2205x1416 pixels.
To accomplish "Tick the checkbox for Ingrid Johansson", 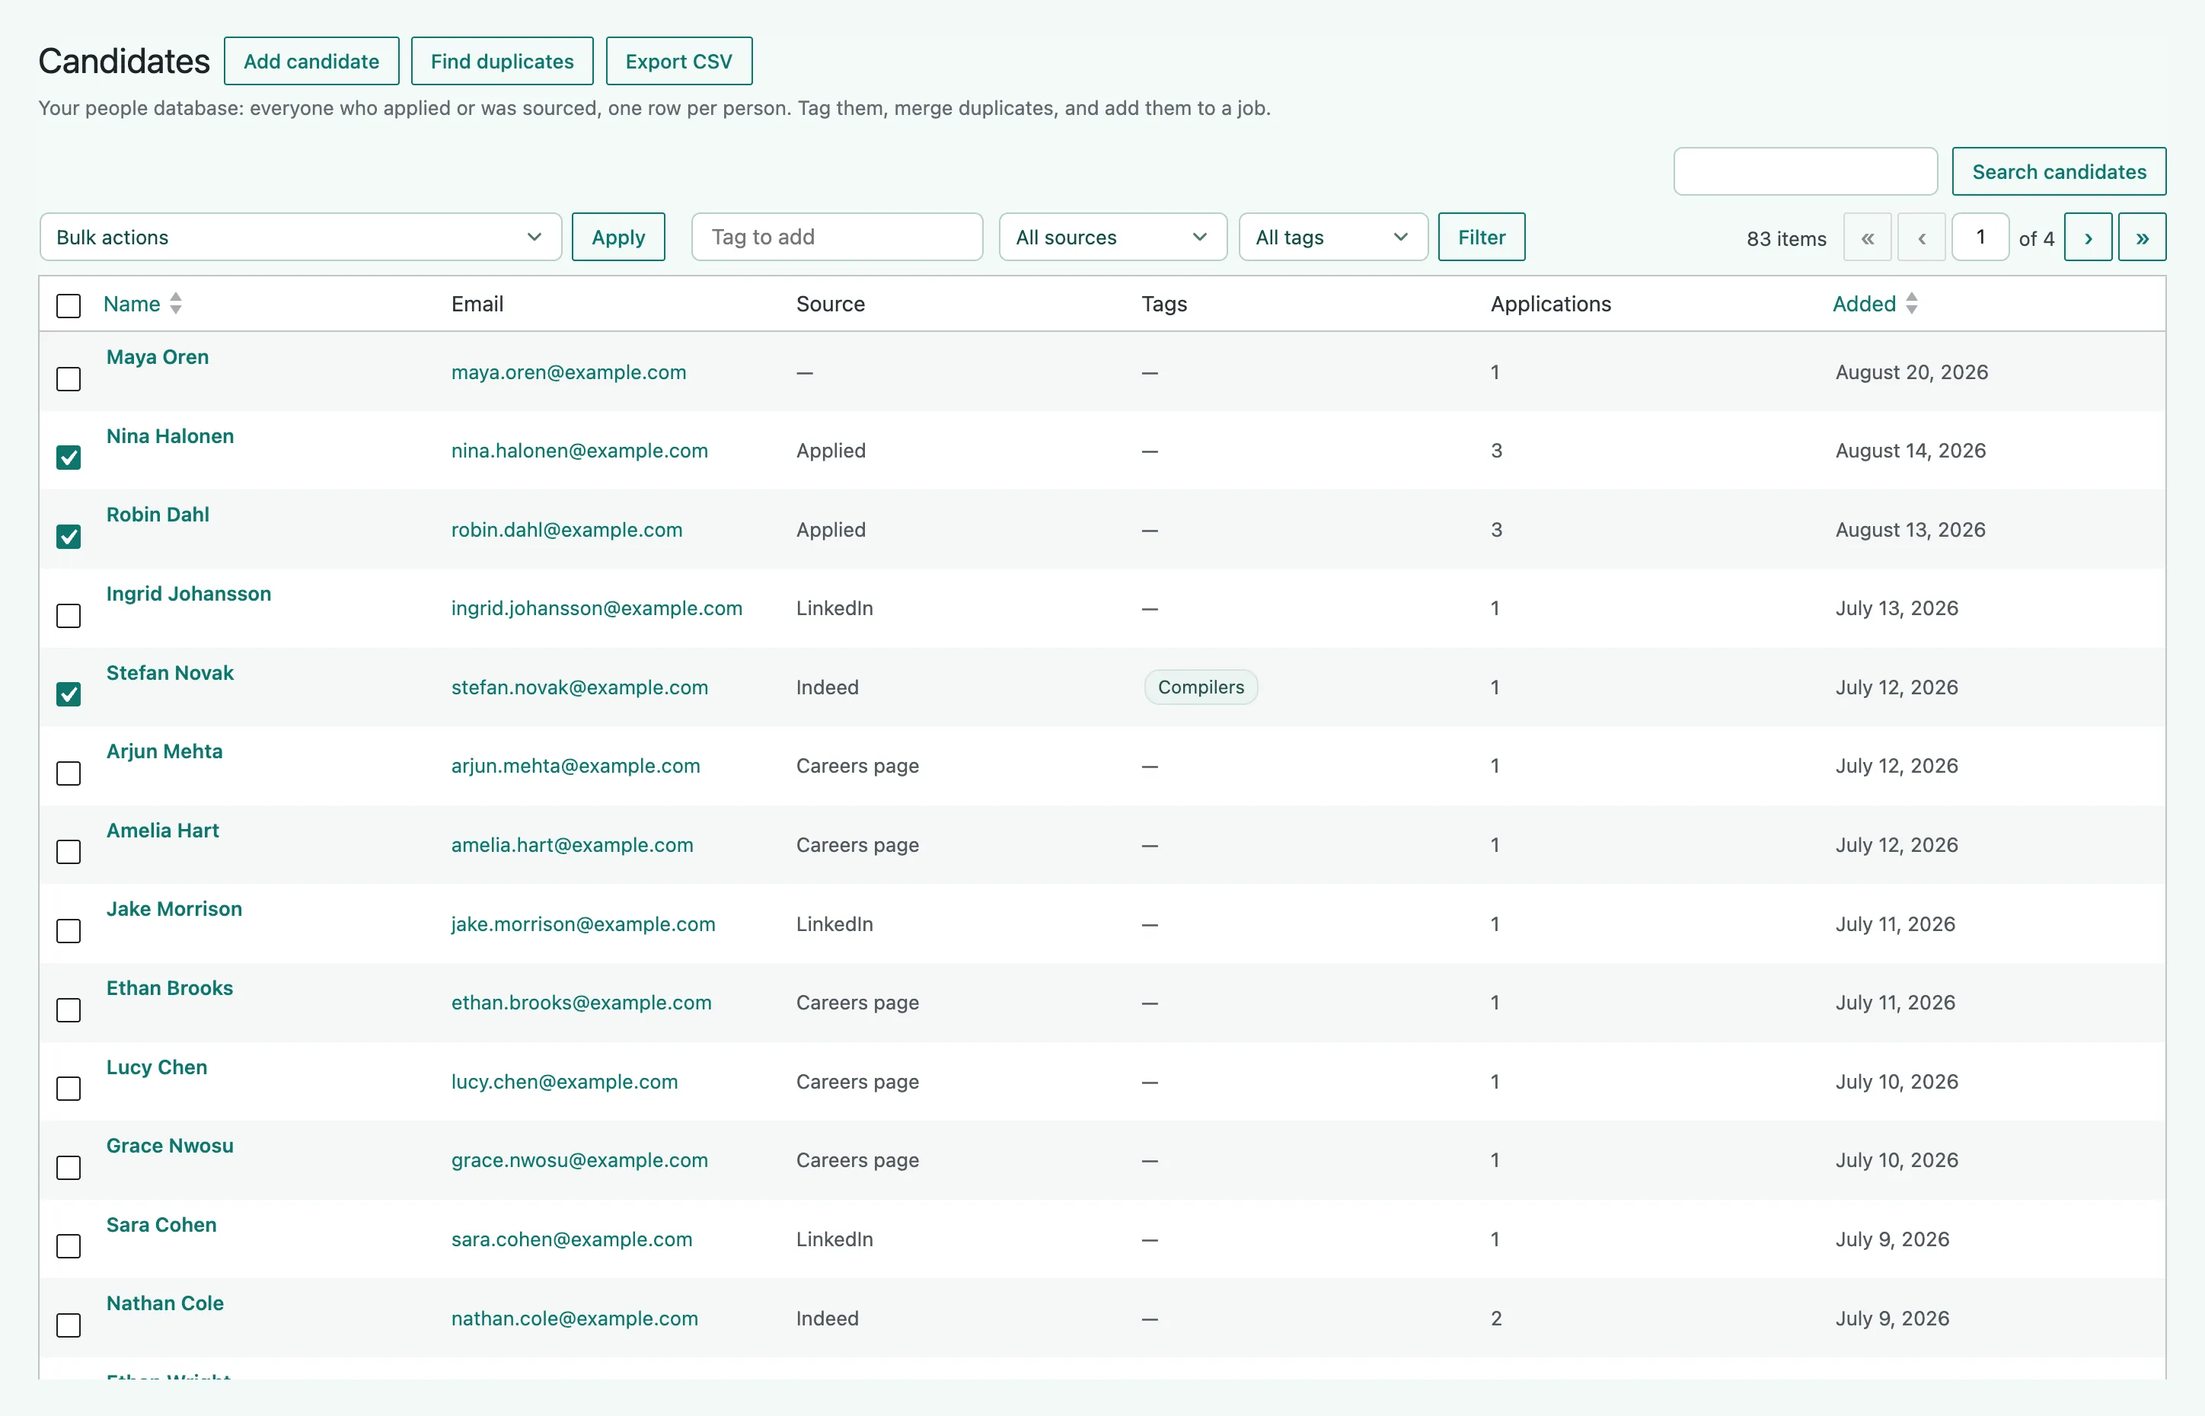I will point(69,616).
